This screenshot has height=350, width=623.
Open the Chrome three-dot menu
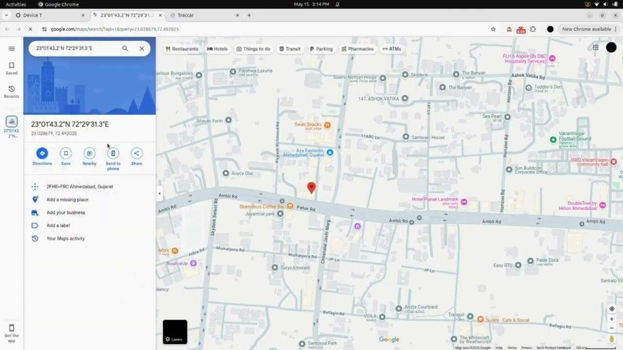click(x=616, y=29)
